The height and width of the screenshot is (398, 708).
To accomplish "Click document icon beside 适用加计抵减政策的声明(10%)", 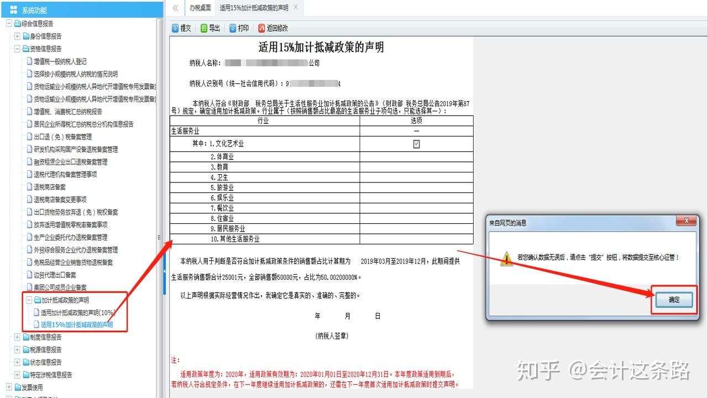I will click(36, 312).
